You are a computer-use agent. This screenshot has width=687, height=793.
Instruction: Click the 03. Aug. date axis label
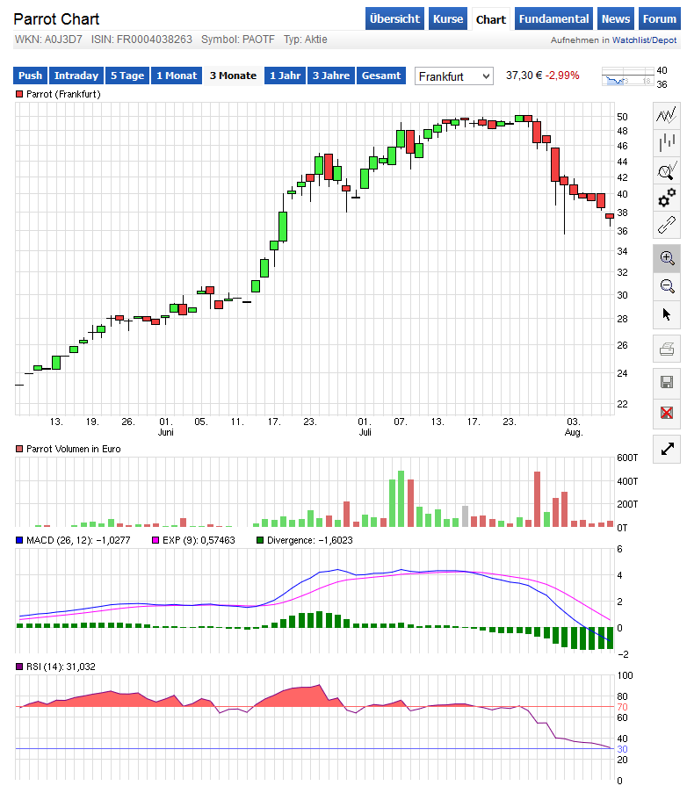574,427
